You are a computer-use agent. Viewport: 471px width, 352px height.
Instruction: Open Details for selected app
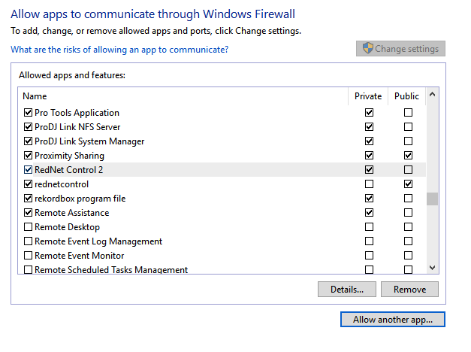point(347,289)
